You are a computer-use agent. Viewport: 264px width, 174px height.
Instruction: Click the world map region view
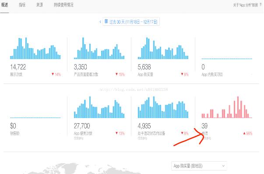[82, 168]
